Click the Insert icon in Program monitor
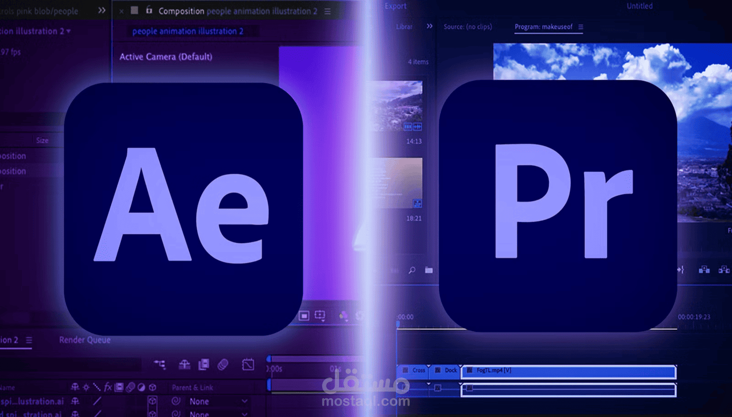This screenshot has width=732, height=417. 704,270
